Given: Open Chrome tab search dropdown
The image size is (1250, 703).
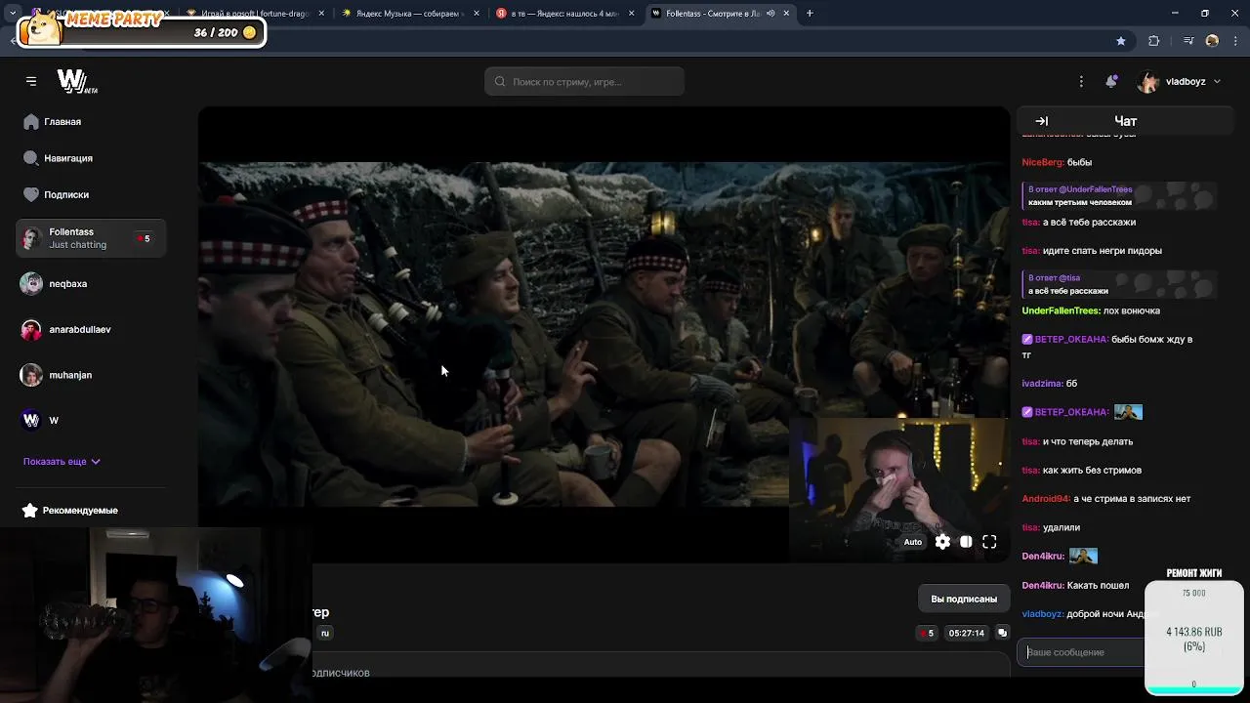Looking at the screenshot, I should point(13,14).
